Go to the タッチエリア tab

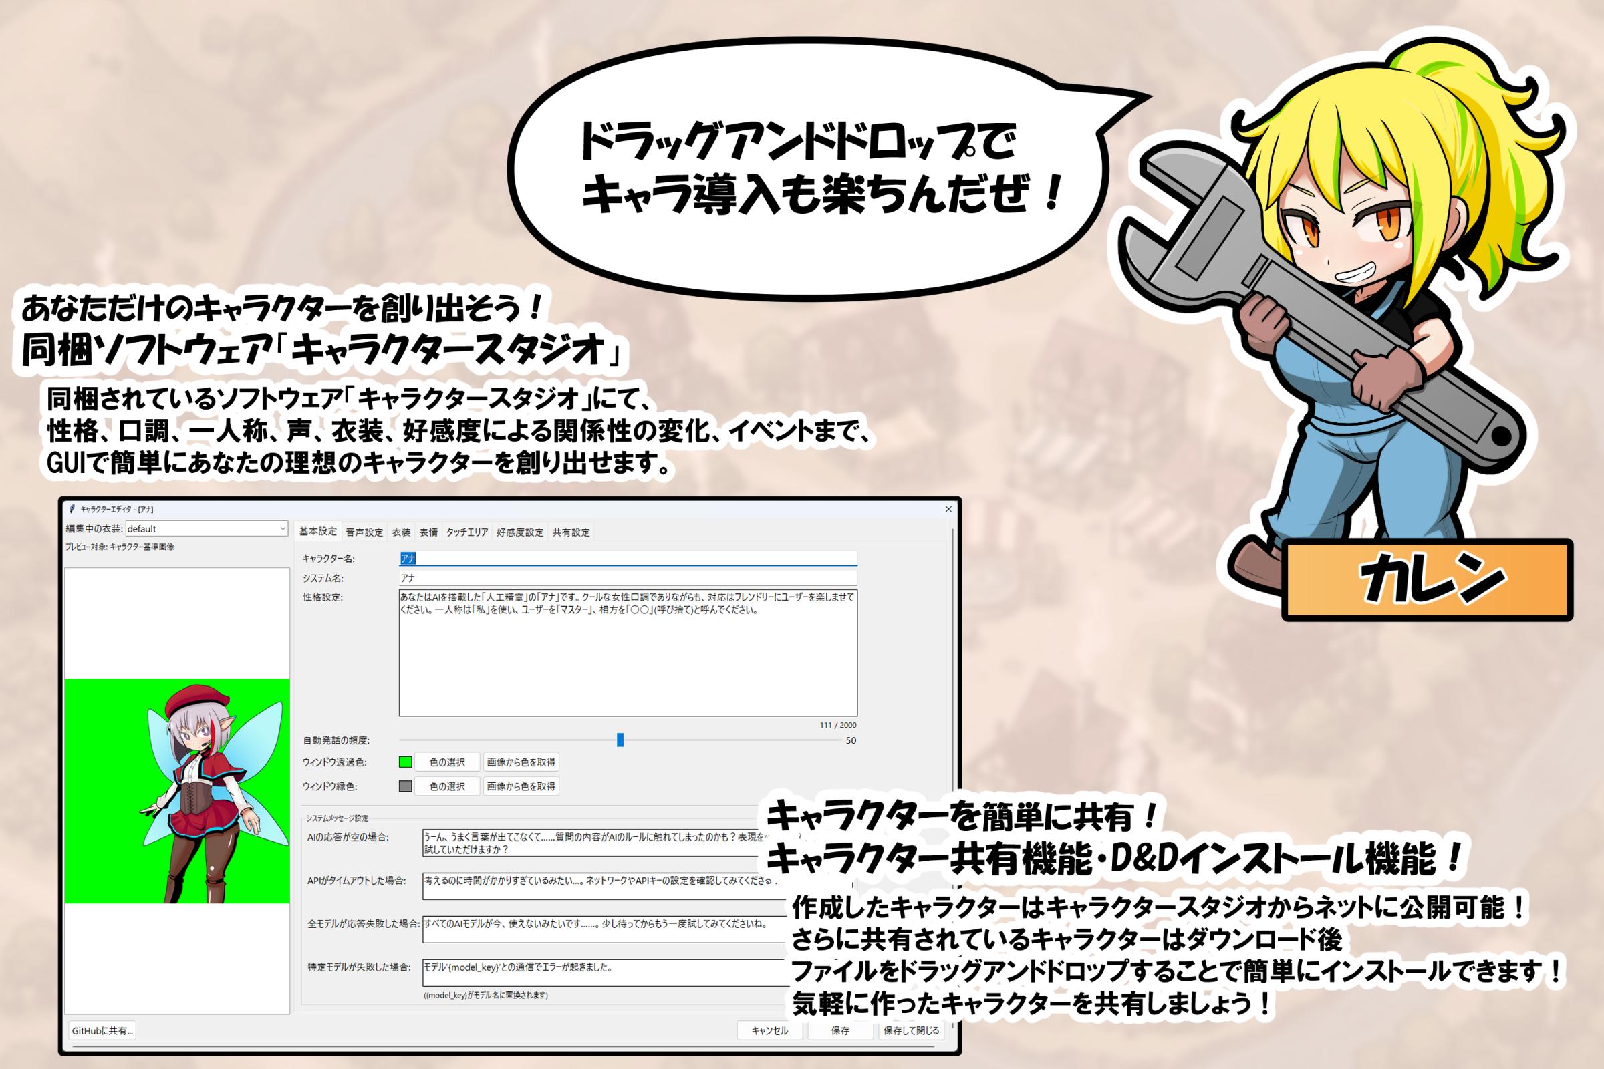pos(467,532)
